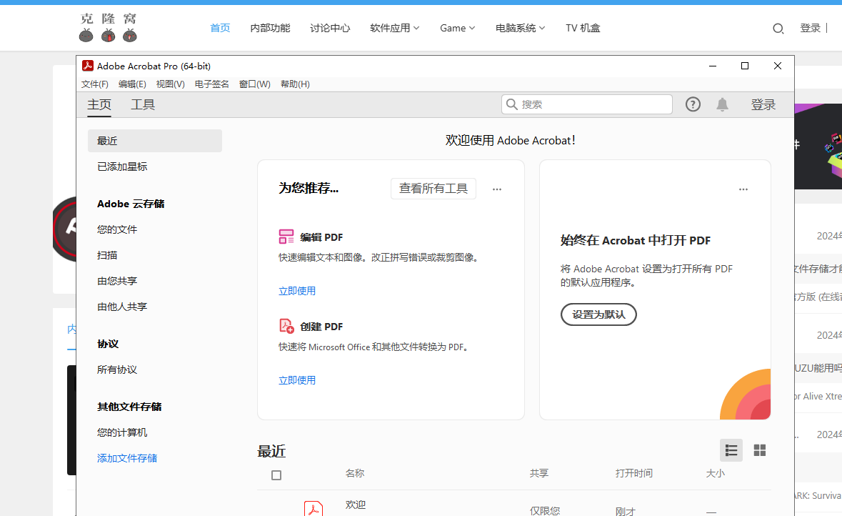Image resolution: width=842 pixels, height=516 pixels.
Task: Click 编辑 PDF tool title
Action: 321,237
